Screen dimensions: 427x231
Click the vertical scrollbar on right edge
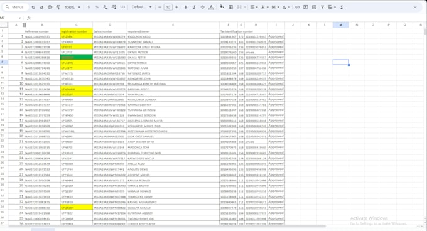pos(425,31)
